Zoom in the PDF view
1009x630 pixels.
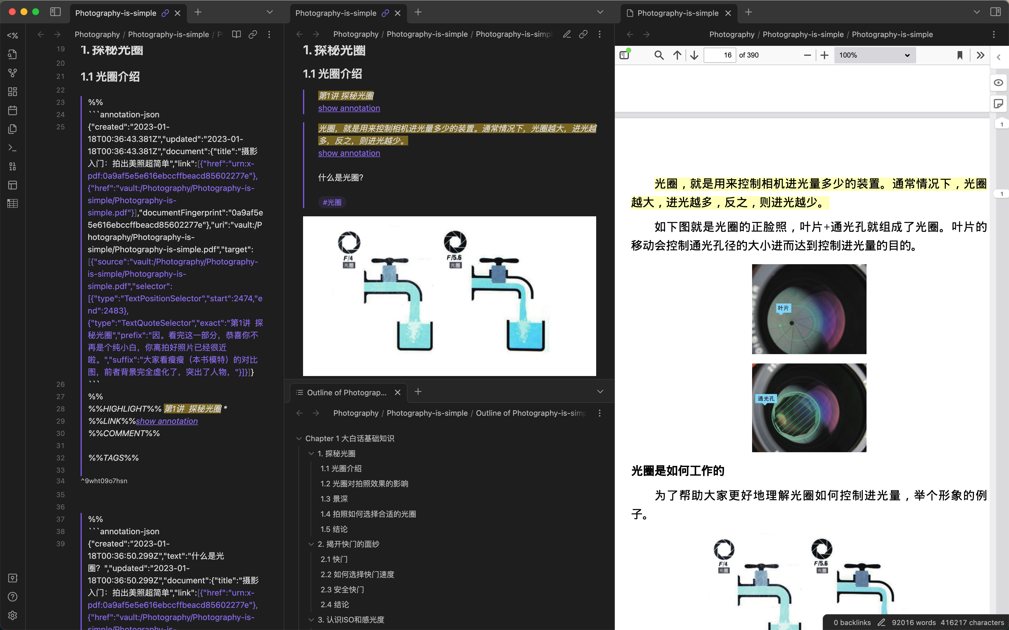pos(824,55)
